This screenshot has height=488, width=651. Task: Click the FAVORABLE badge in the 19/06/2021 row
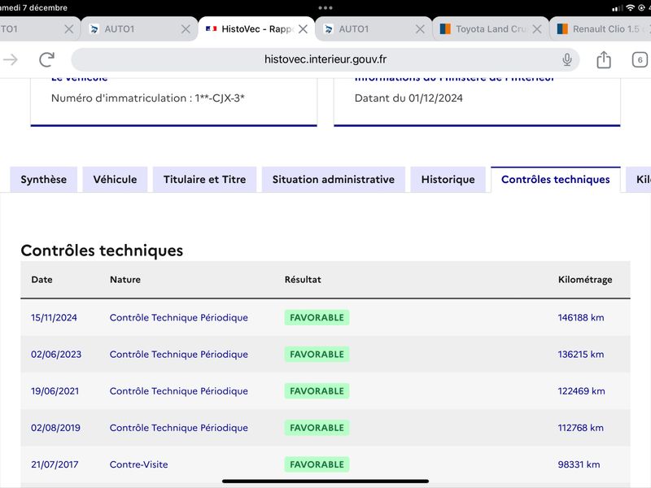pyautogui.click(x=317, y=391)
